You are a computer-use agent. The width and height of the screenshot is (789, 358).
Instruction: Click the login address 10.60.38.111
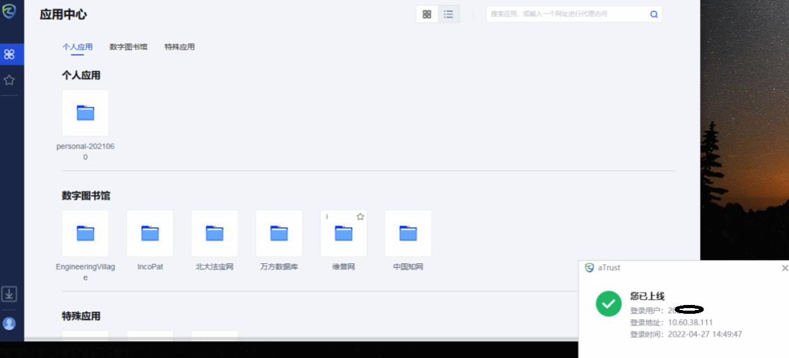690,322
